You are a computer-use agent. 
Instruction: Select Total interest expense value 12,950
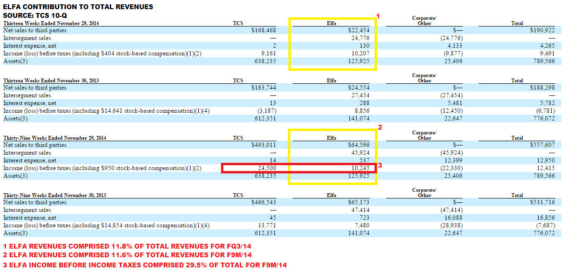[546, 160]
